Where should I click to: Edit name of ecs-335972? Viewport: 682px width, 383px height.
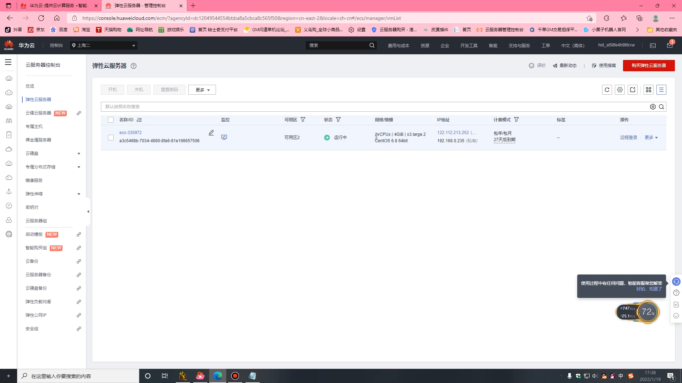point(211,133)
